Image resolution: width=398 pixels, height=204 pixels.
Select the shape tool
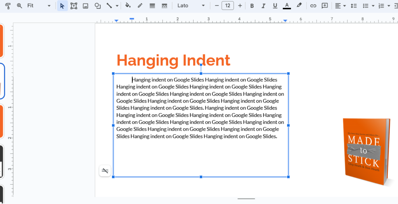pos(98,6)
